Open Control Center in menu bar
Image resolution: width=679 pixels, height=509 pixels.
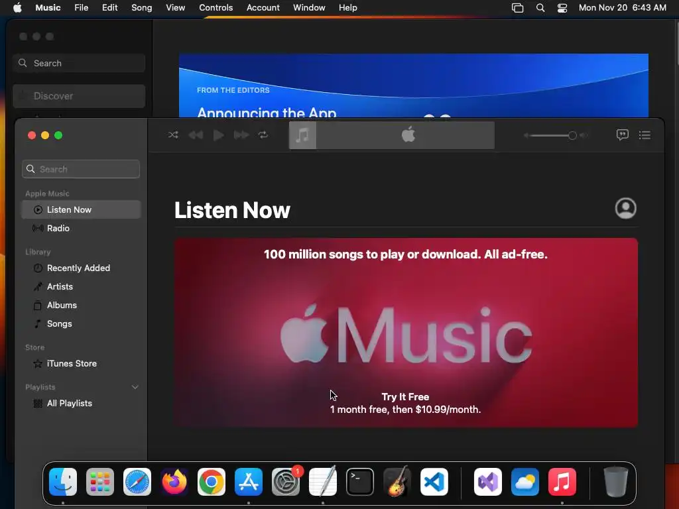click(562, 8)
